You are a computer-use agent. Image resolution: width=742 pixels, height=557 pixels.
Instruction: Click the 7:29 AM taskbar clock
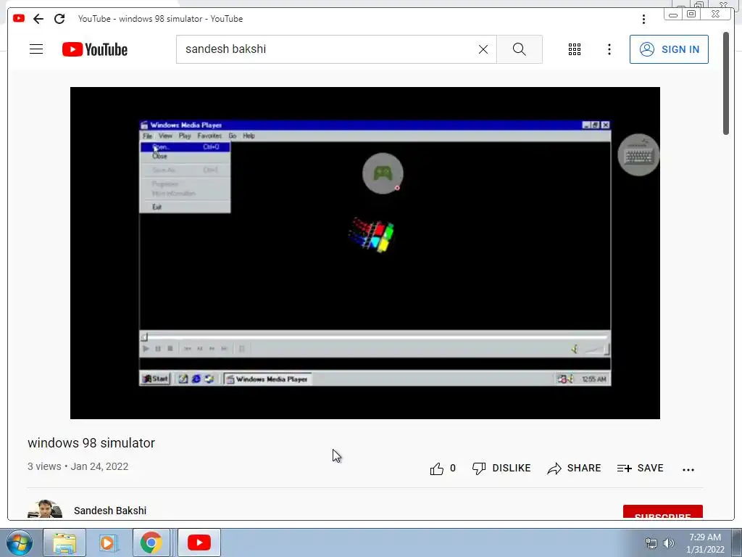coord(705,543)
